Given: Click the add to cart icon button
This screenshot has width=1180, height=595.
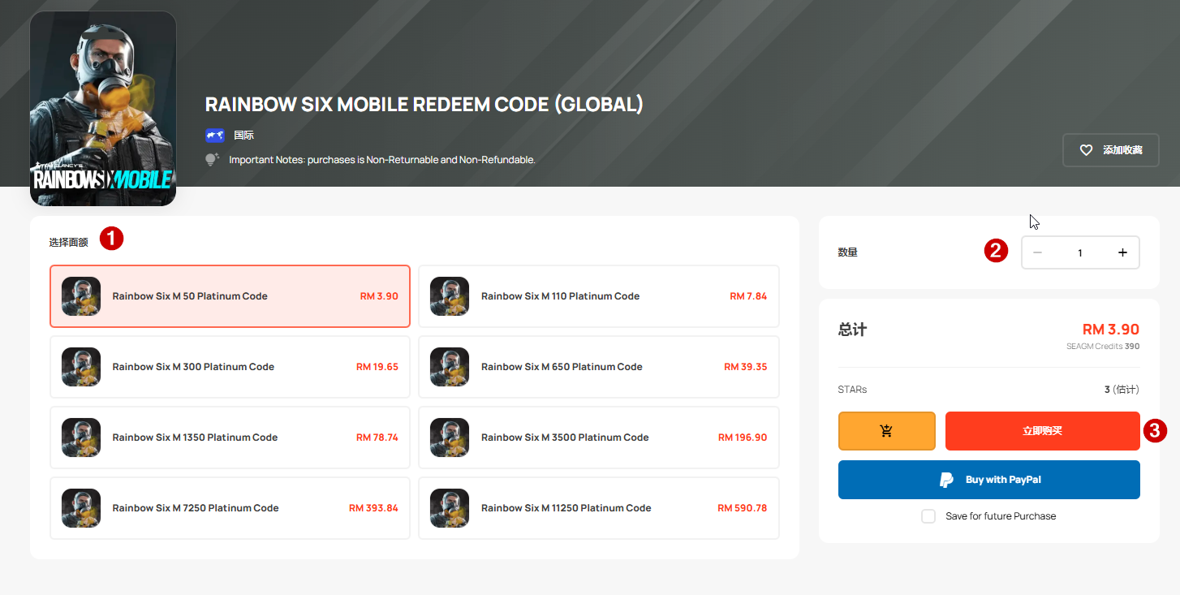Looking at the screenshot, I should tap(886, 431).
